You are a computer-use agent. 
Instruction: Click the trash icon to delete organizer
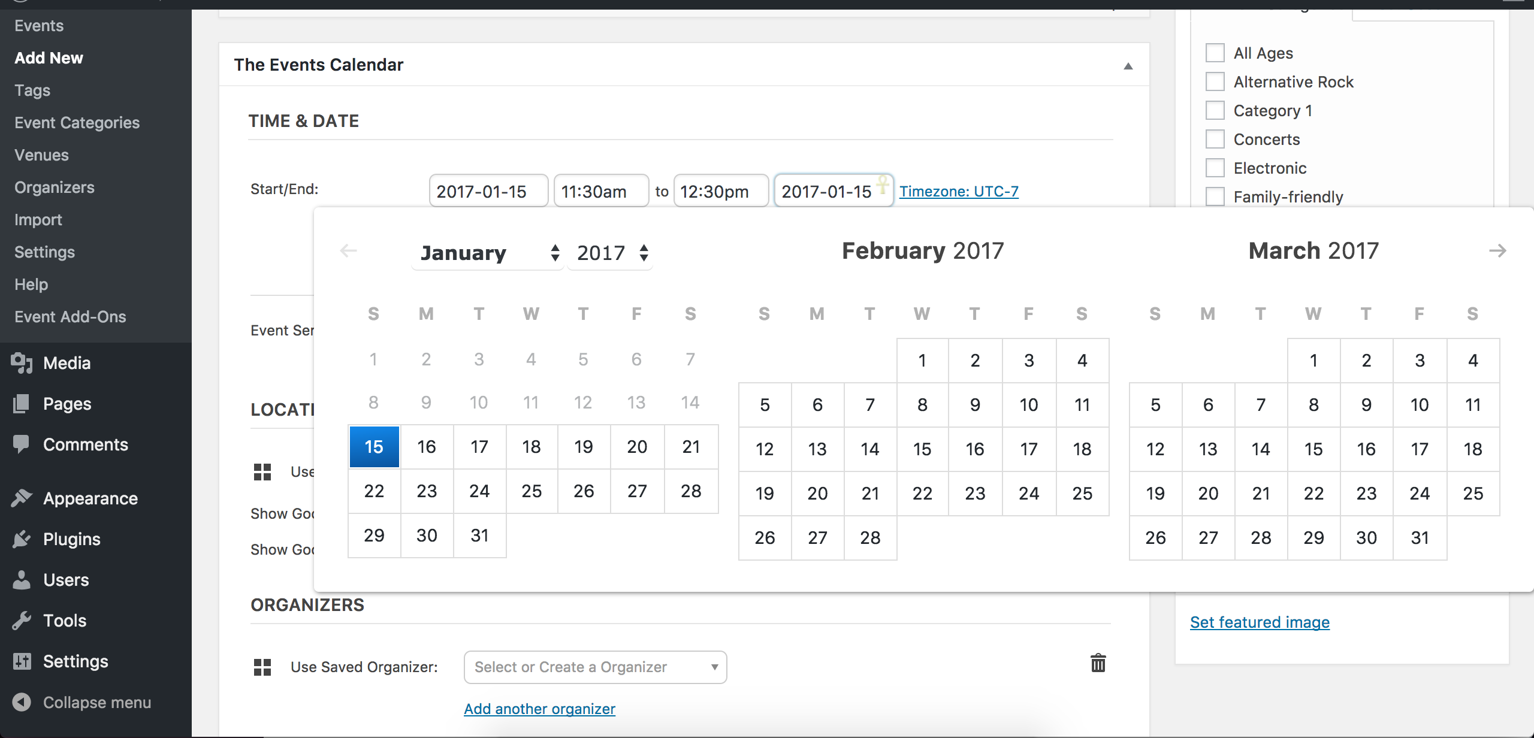(x=1098, y=663)
